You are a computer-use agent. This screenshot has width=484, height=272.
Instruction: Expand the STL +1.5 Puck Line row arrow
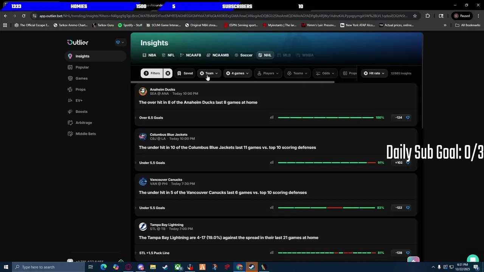point(136,253)
